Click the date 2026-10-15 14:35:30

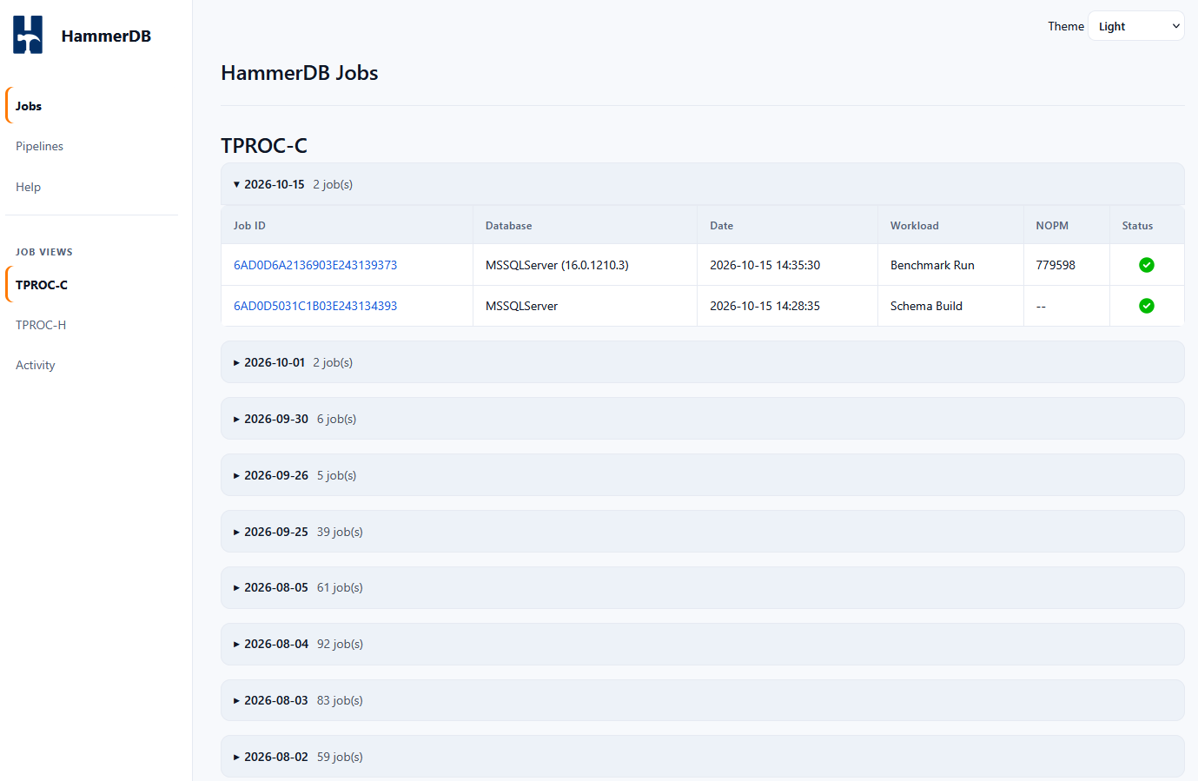tap(764, 265)
